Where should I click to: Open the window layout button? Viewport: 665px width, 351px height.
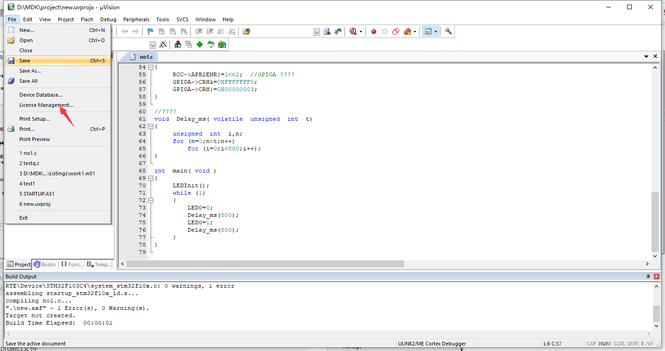(x=428, y=31)
